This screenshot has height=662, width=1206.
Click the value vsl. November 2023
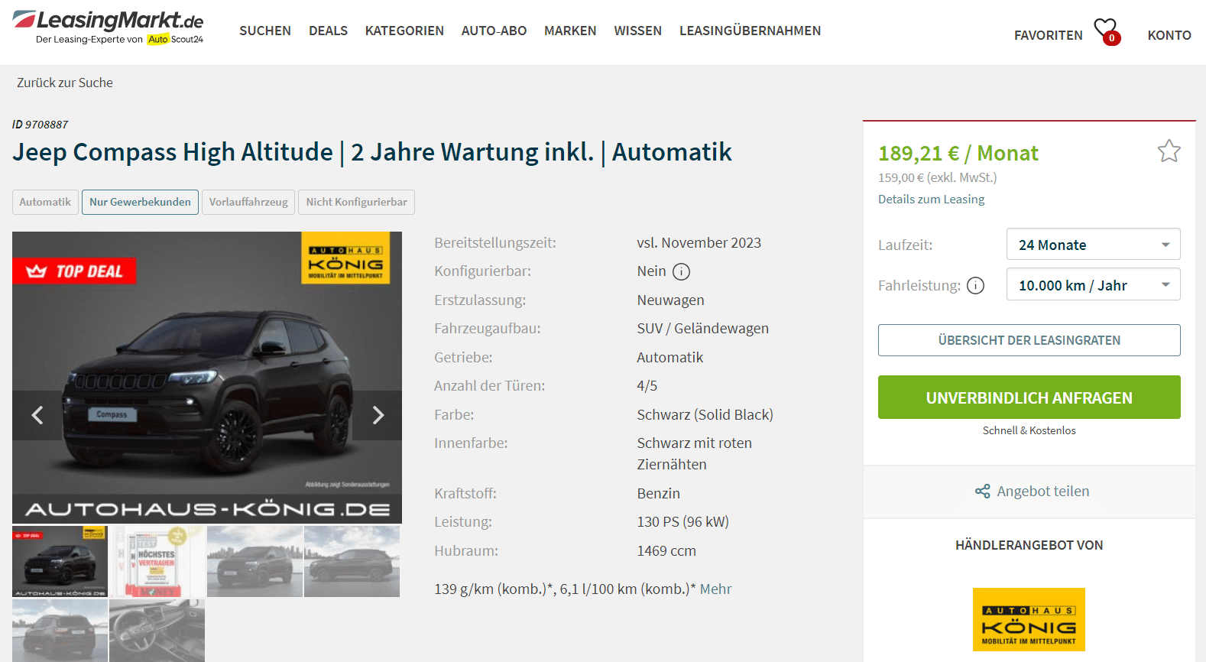699,243
